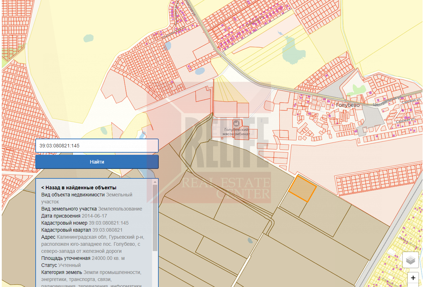
Task: Click the info panel scrollbar thumb
Action: 155,218
